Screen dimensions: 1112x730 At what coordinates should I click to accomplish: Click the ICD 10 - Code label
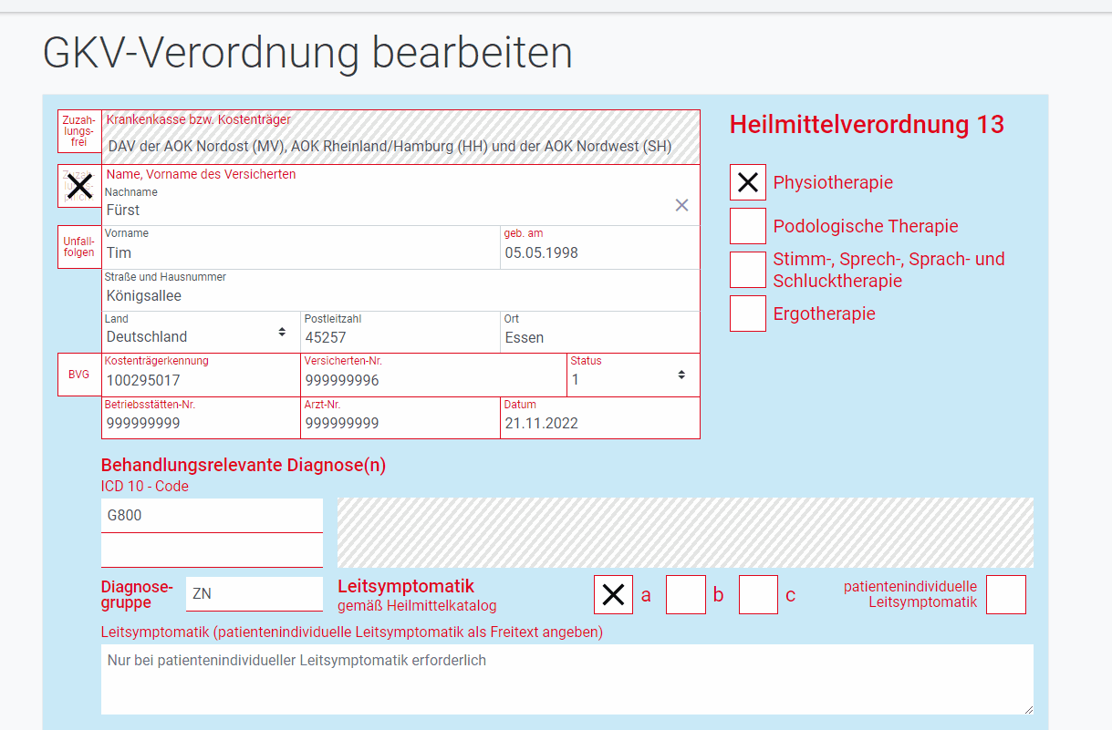click(x=145, y=487)
